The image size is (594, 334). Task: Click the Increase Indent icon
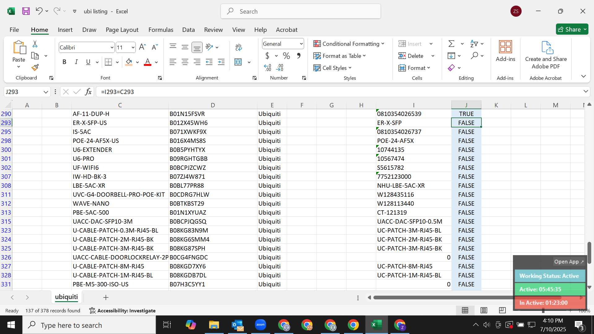coord(221,62)
